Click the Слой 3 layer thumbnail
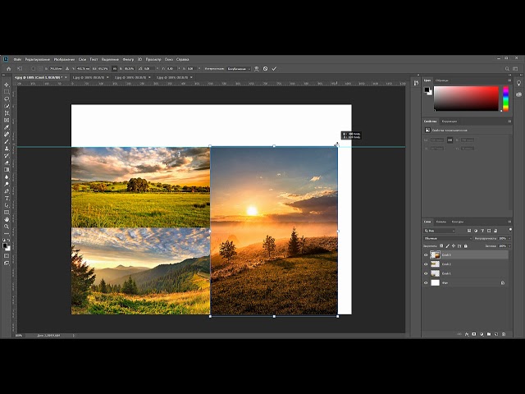The height and width of the screenshot is (394, 525). 435,255
